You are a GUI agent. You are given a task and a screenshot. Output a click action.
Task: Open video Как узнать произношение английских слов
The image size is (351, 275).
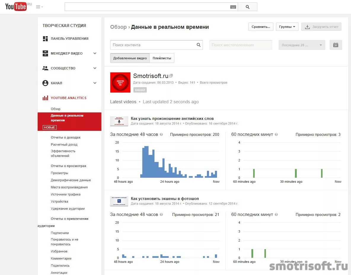tap(172, 118)
